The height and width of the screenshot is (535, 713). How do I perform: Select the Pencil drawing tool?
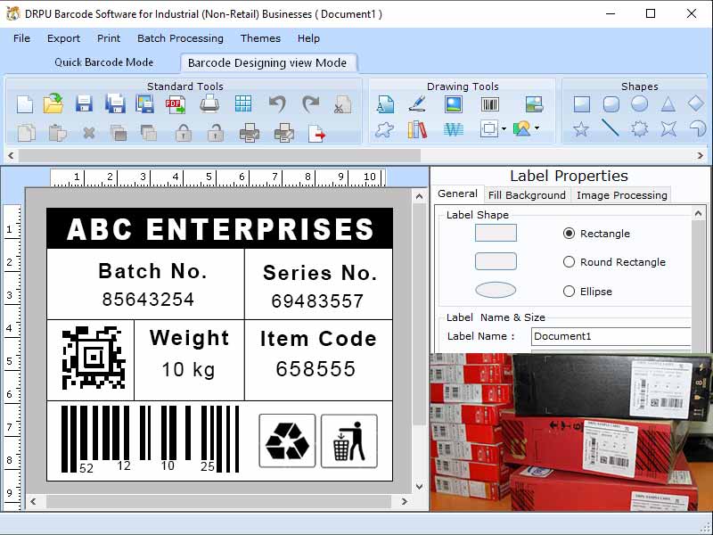point(418,104)
